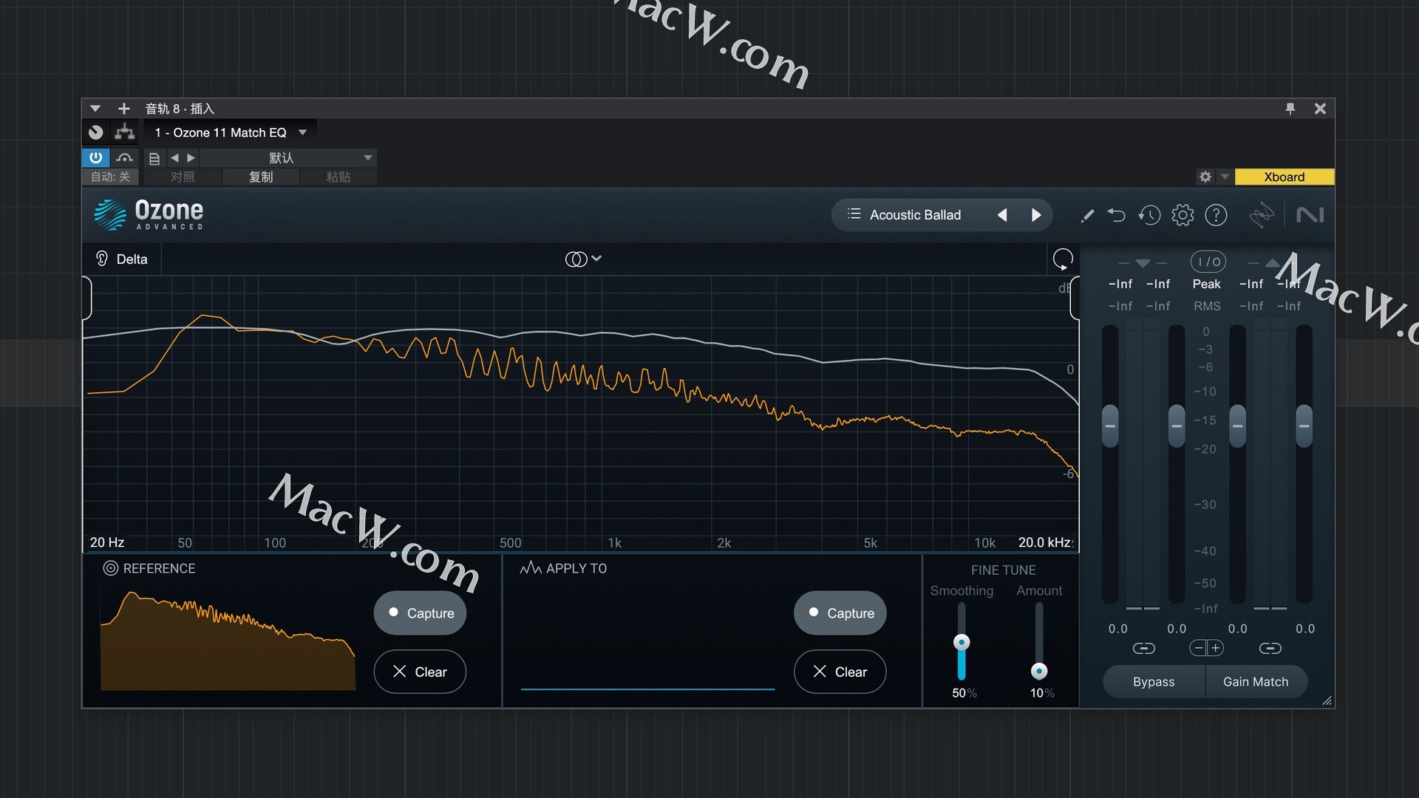
Task: Add a new insert with plus icon
Action: coord(124,109)
